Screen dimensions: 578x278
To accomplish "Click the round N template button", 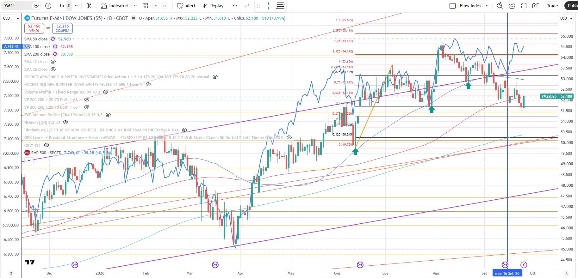I will point(155,6).
